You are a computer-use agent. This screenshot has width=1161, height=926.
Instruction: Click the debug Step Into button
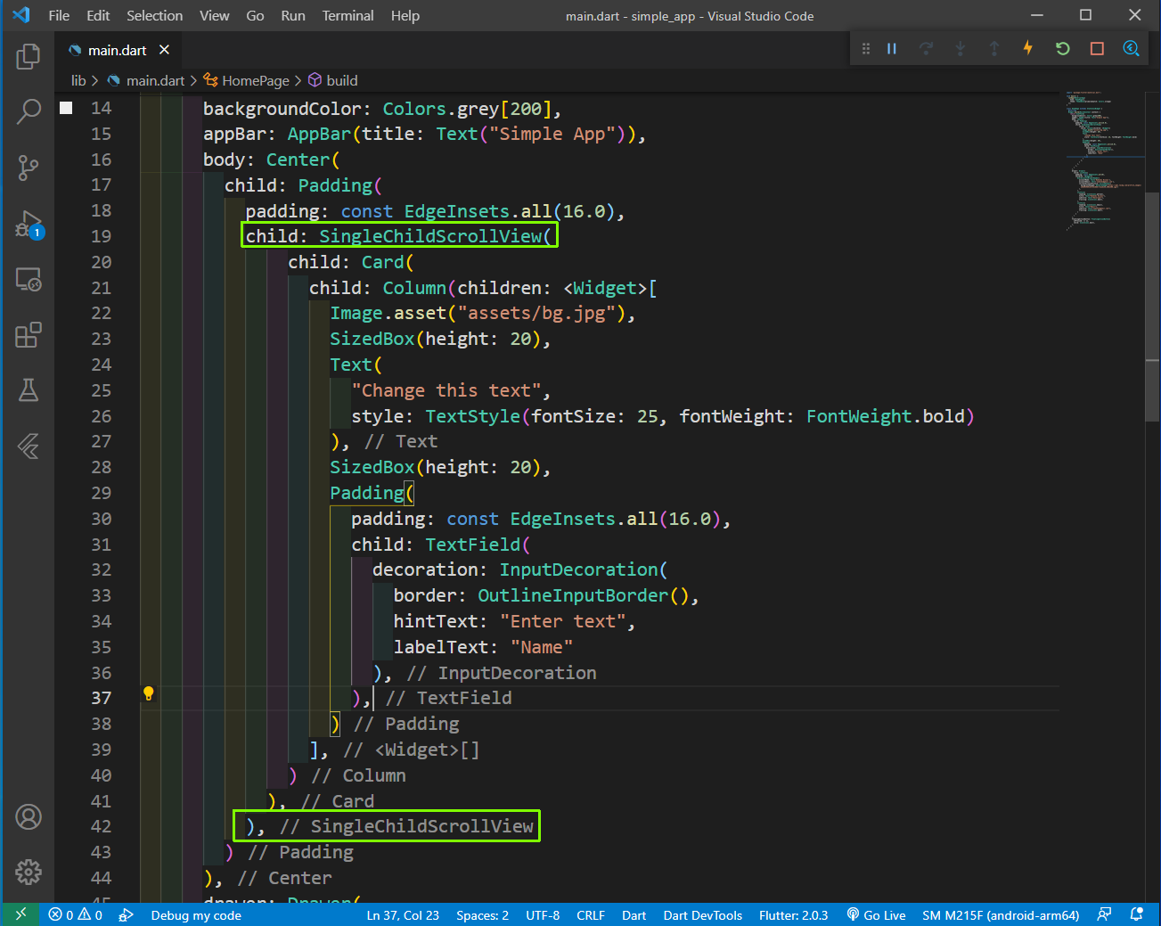961,49
